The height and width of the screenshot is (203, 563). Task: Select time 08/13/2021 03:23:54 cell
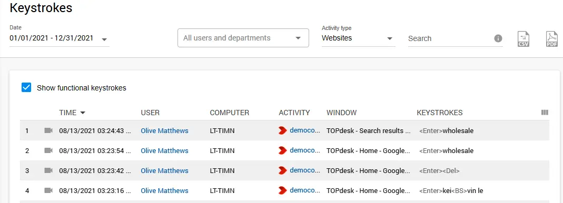95,150
